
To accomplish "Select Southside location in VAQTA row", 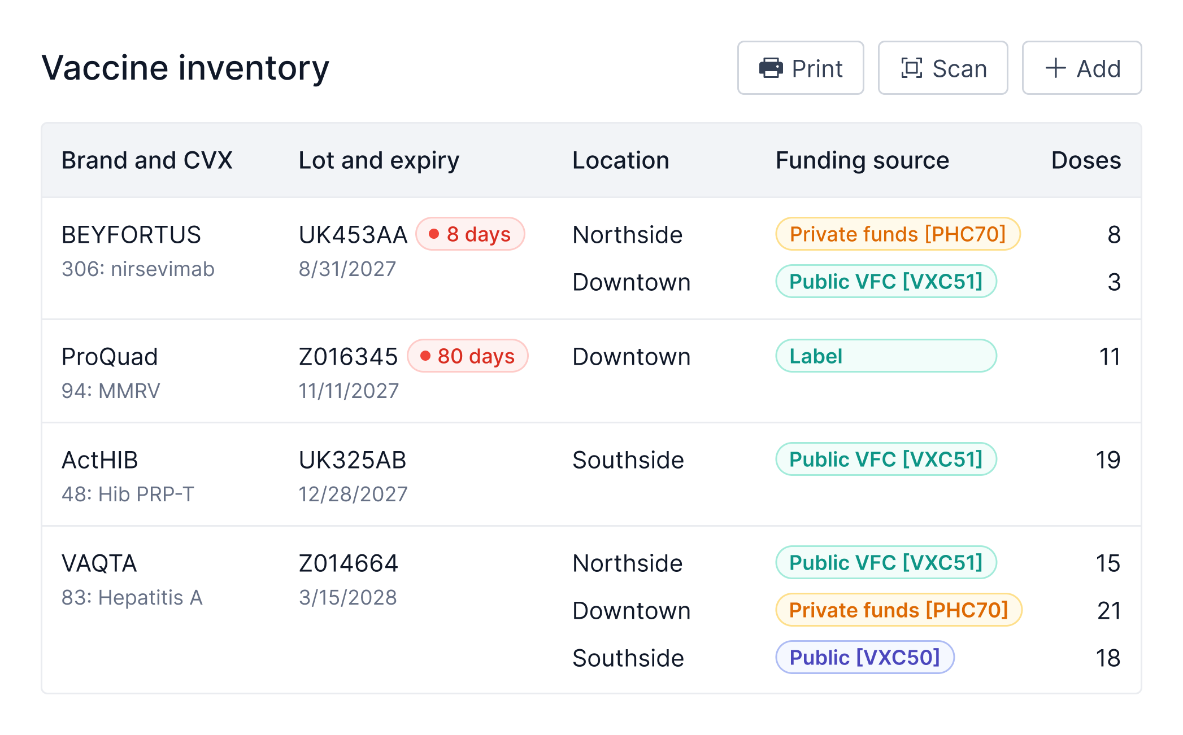I will coord(628,658).
